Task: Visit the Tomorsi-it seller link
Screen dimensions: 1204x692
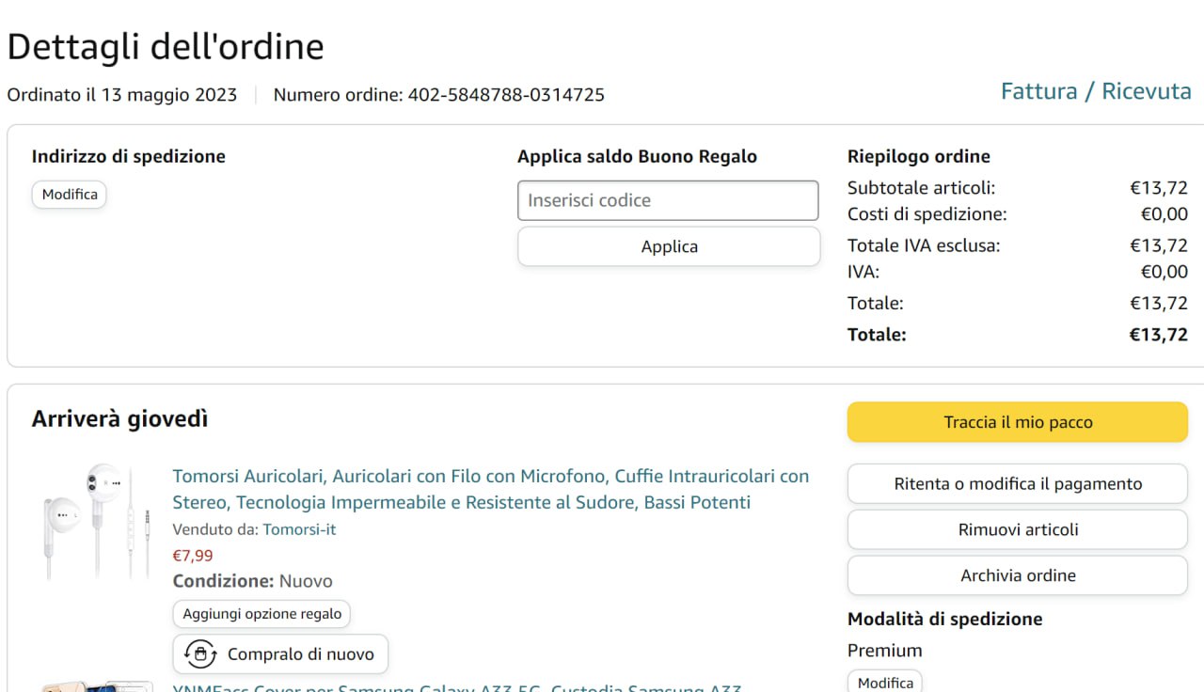Action: (x=299, y=529)
